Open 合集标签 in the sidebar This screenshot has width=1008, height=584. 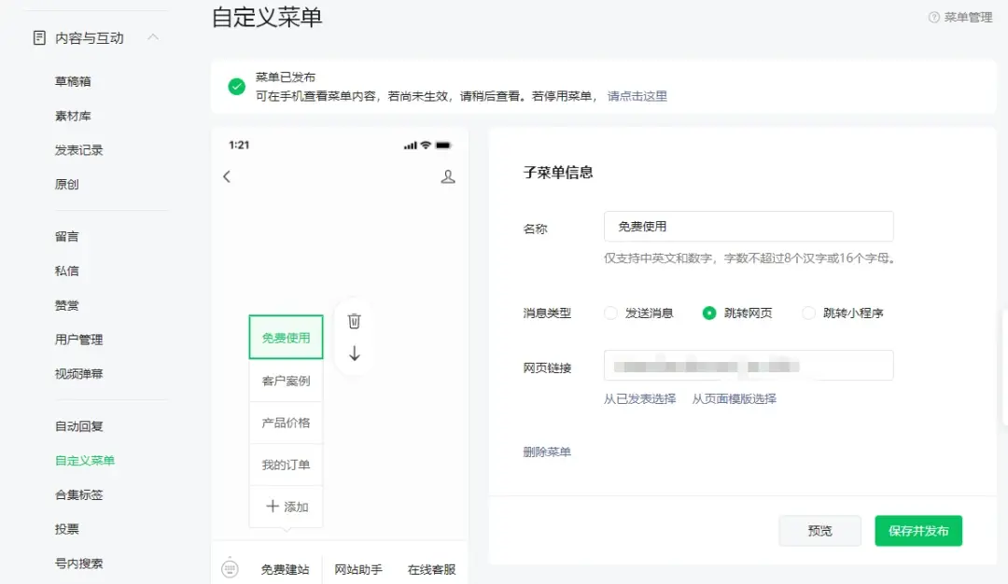click(x=78, y=494)
